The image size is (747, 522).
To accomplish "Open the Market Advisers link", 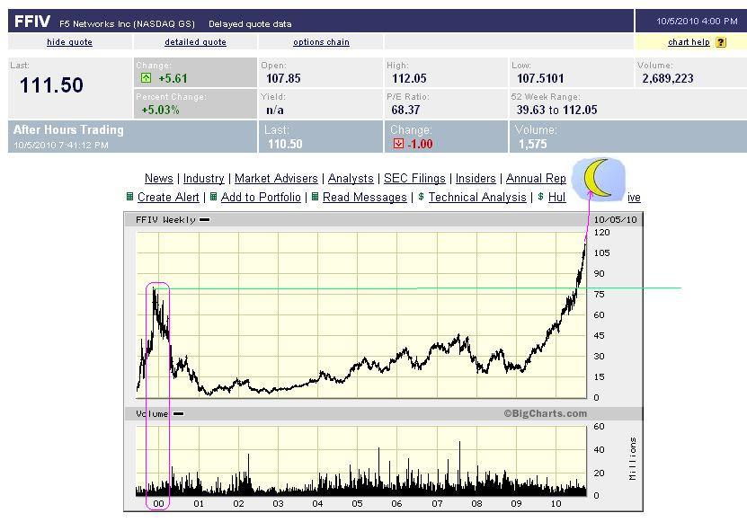I will pos(276,178).
